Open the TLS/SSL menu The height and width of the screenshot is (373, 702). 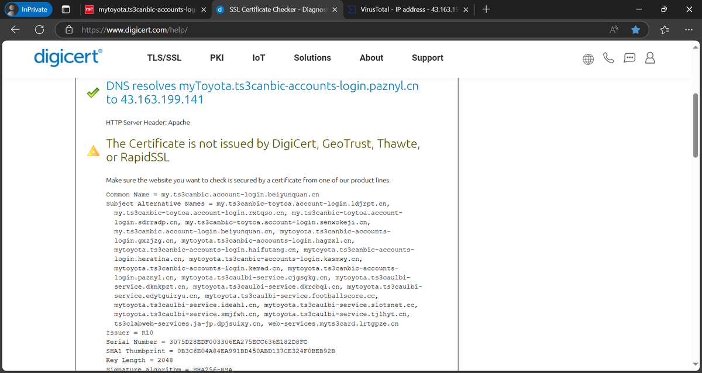click(x=164, y=58)
